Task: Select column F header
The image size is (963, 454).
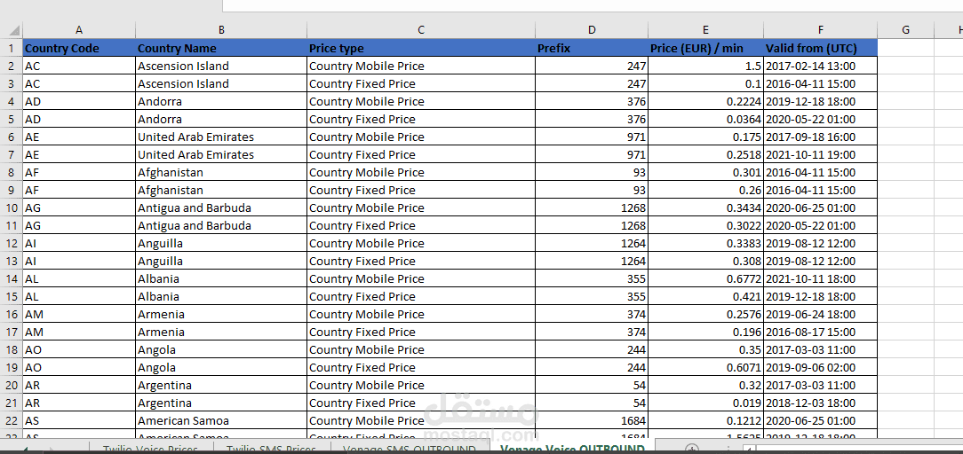Action: coord(821,30)
